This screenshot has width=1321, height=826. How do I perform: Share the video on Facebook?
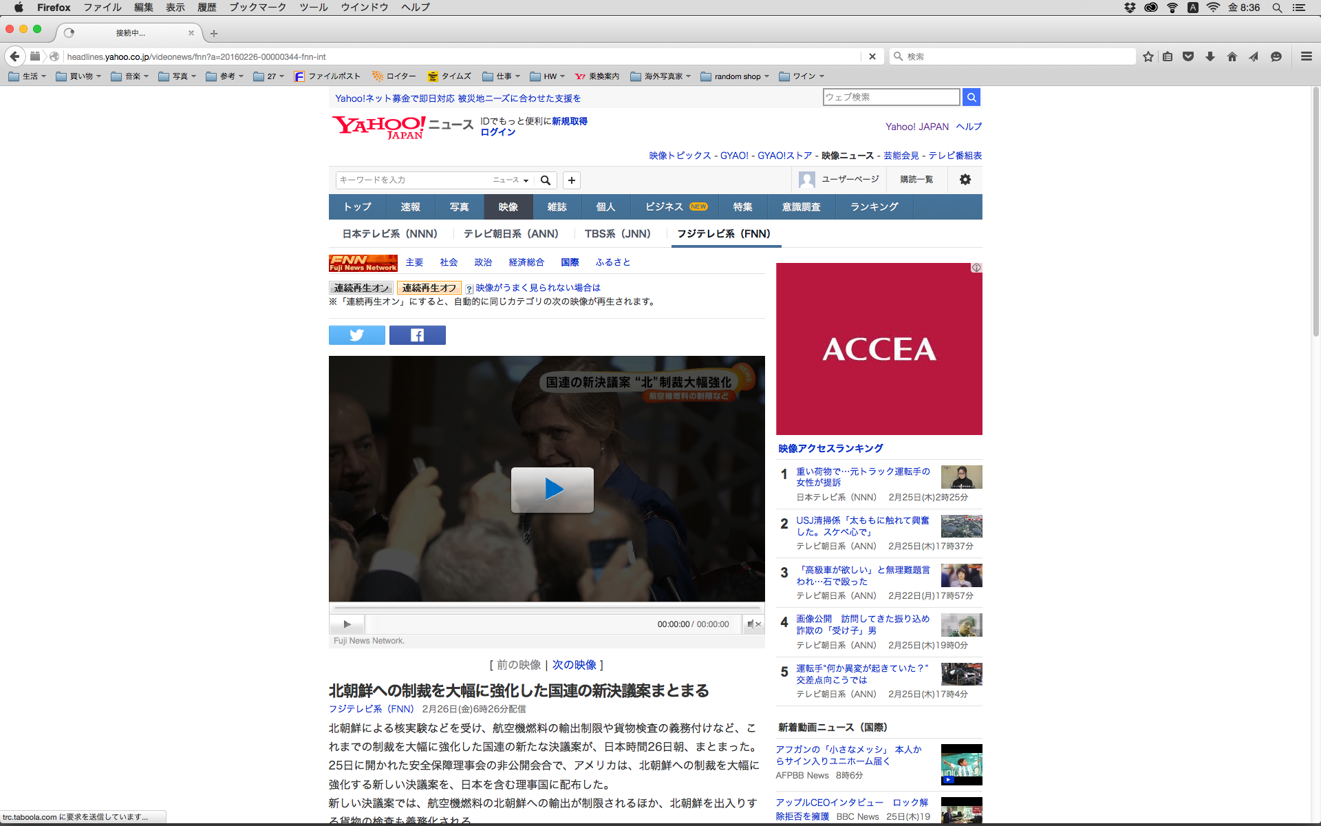click(417, 335)
